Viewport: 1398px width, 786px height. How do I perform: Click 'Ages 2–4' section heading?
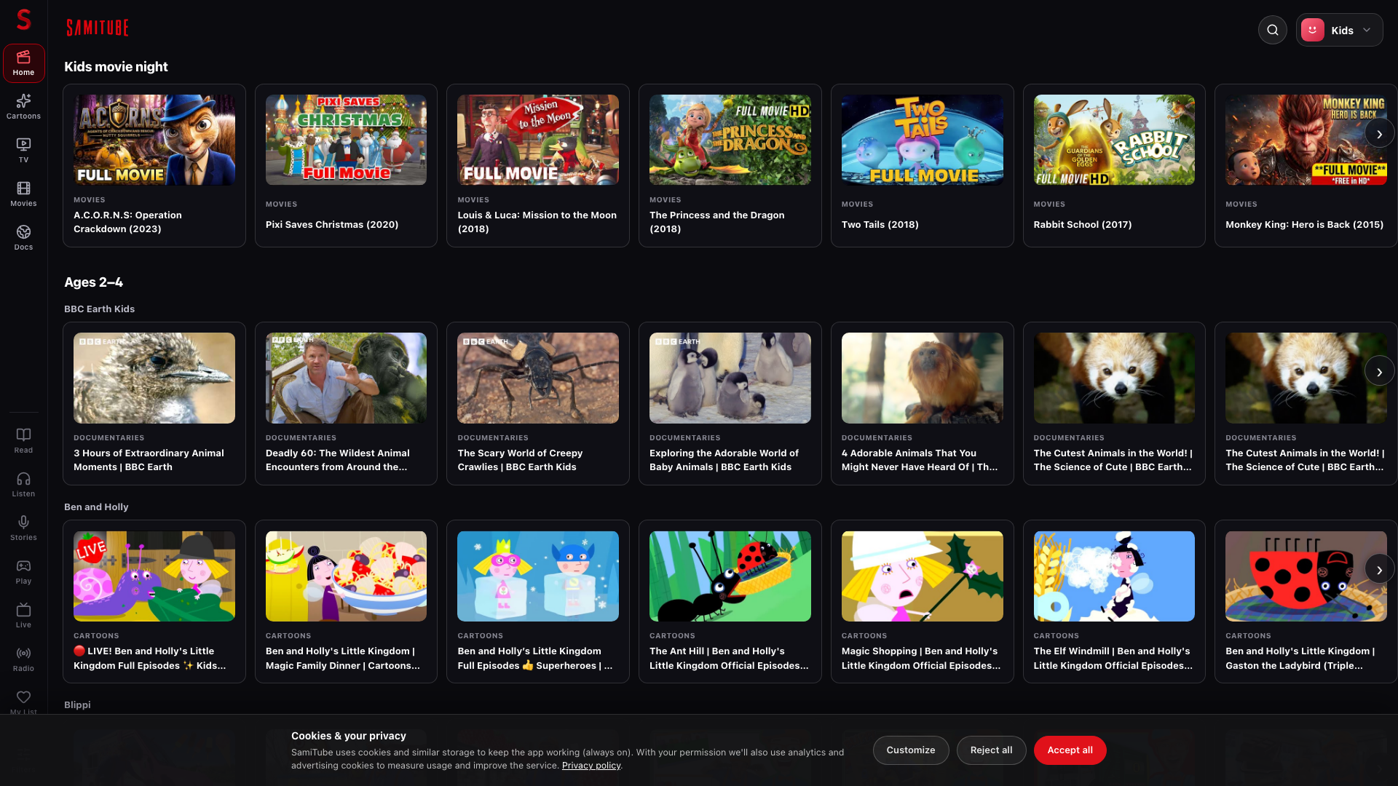click(x=93, y=282)
